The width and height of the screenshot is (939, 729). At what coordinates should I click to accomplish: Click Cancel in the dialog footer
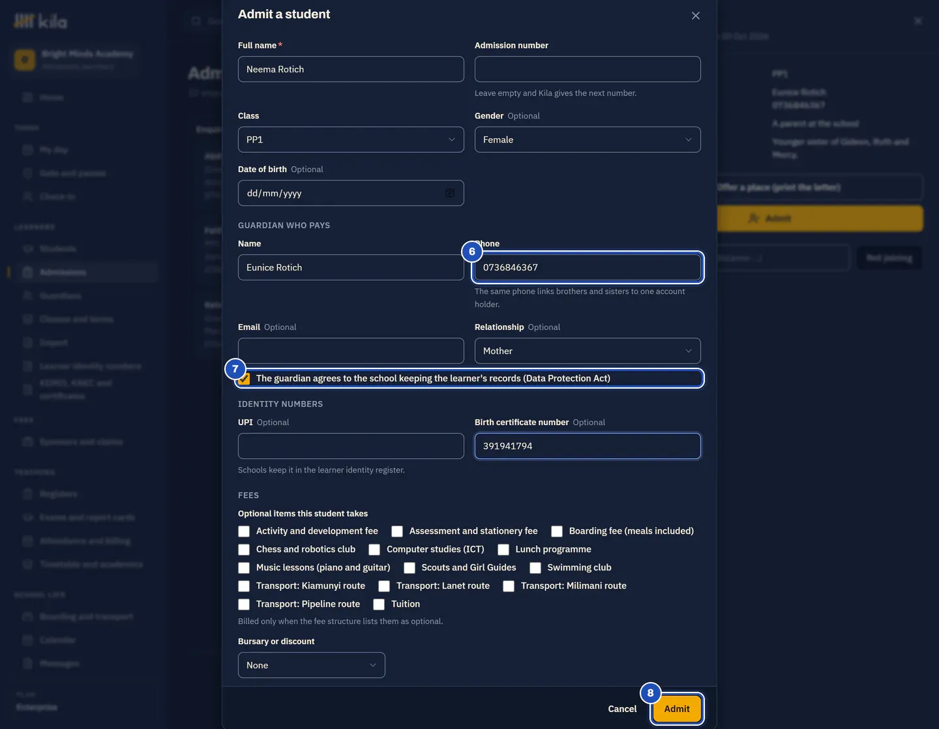pyautogui.click(x=622, y=709)
